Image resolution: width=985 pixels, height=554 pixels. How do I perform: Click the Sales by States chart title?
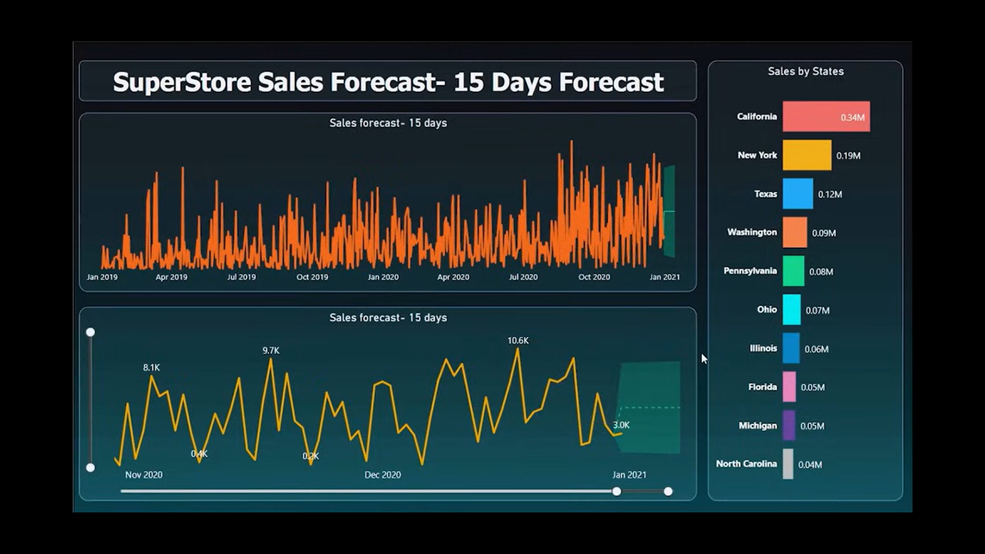click(x=805, y=71)
